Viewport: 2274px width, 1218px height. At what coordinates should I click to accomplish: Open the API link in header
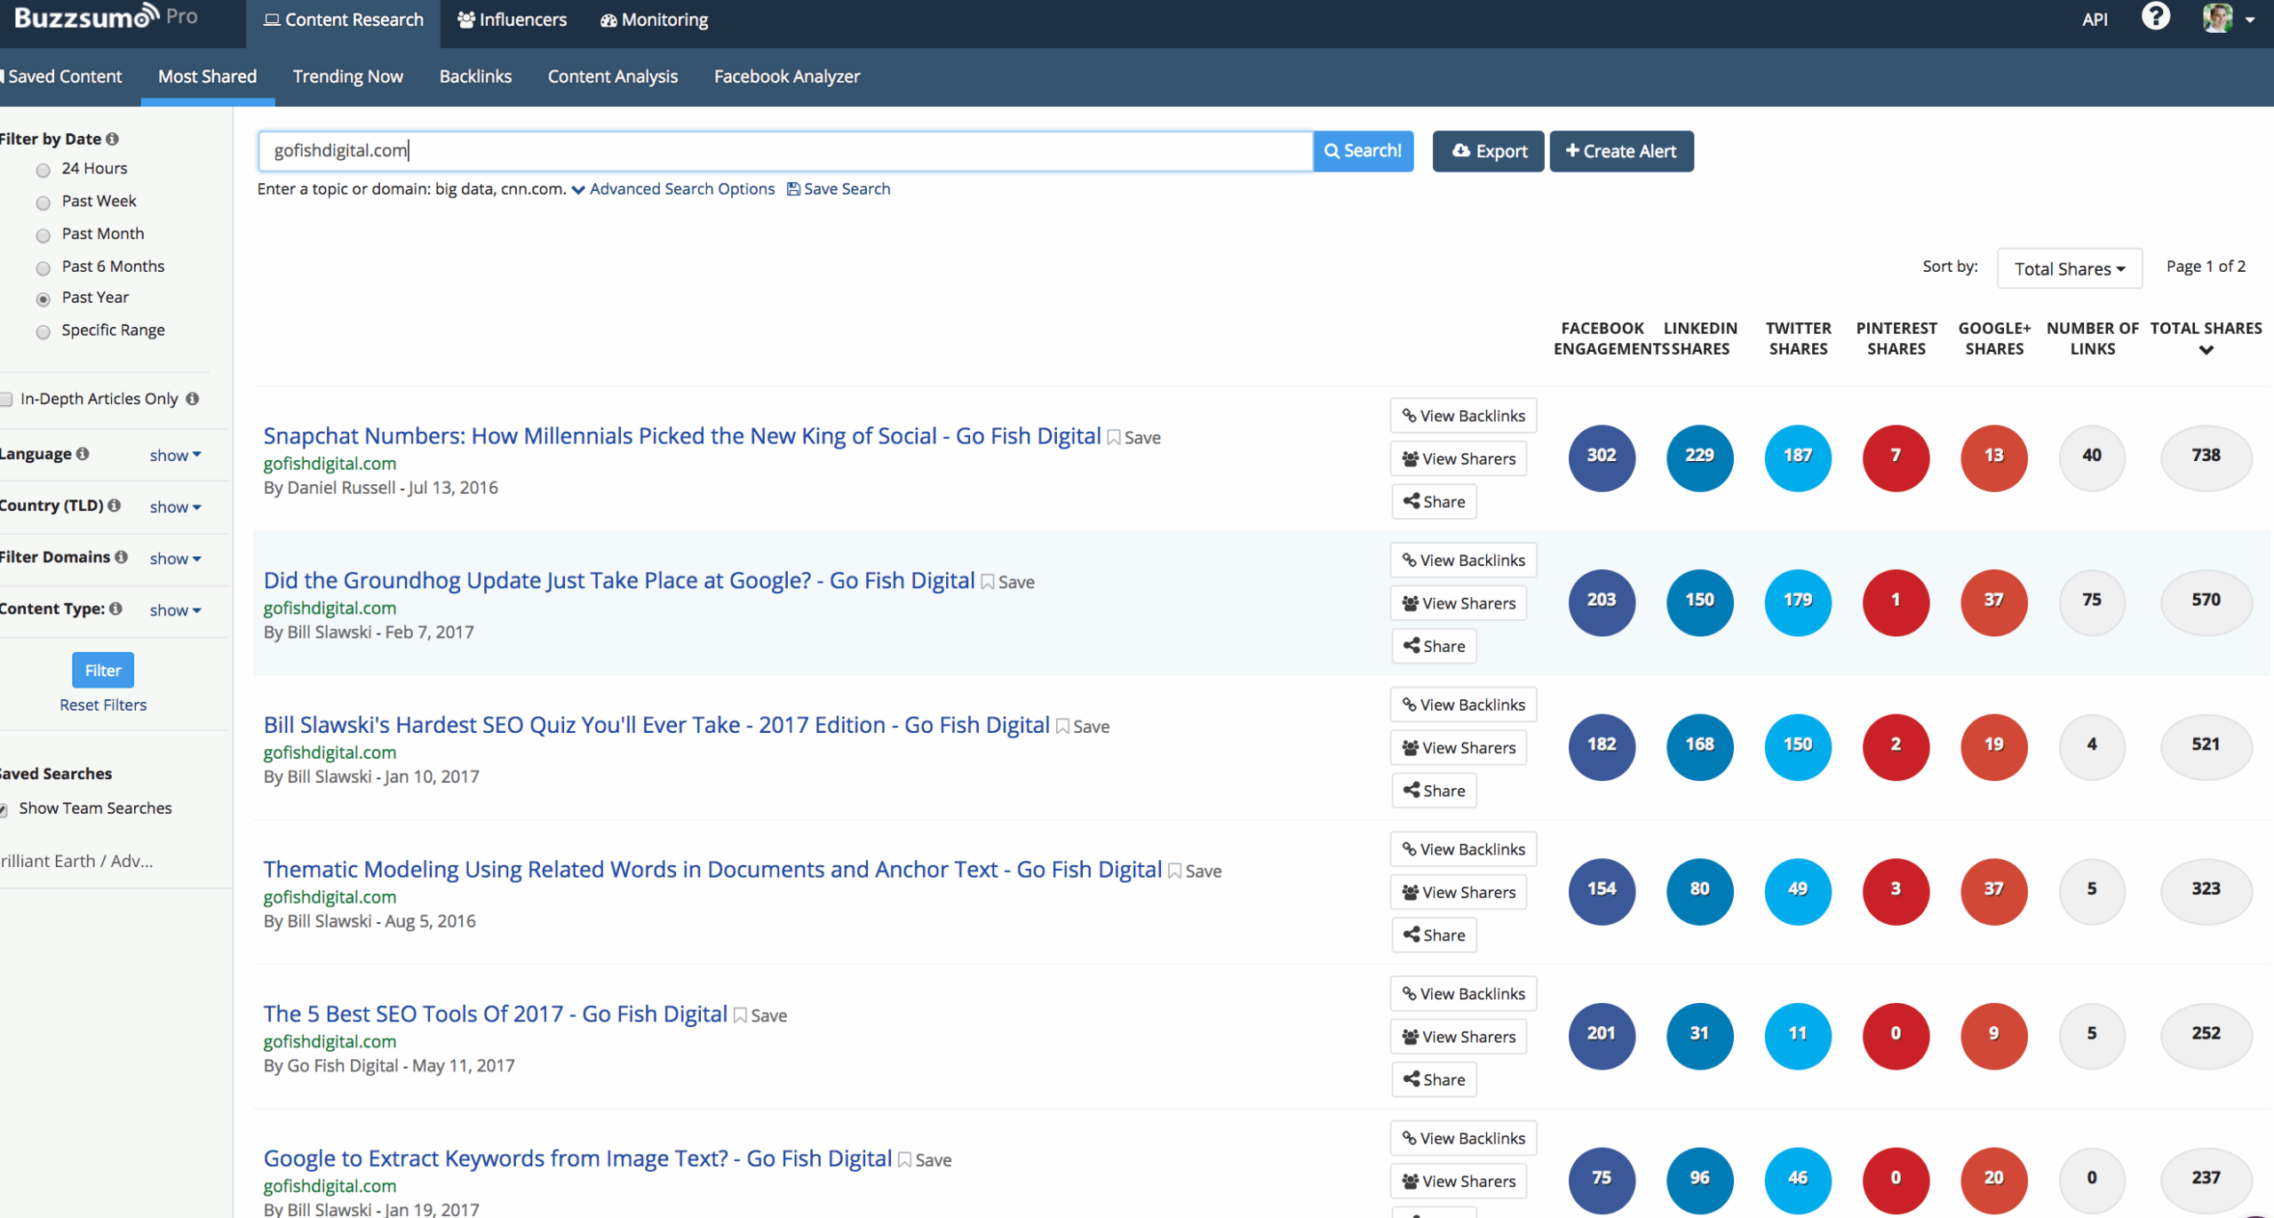[2095, 20]
